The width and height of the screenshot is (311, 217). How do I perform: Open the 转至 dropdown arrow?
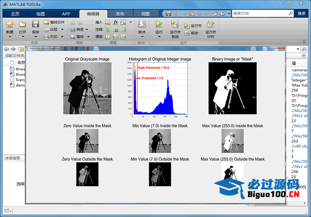click(87, 30)
